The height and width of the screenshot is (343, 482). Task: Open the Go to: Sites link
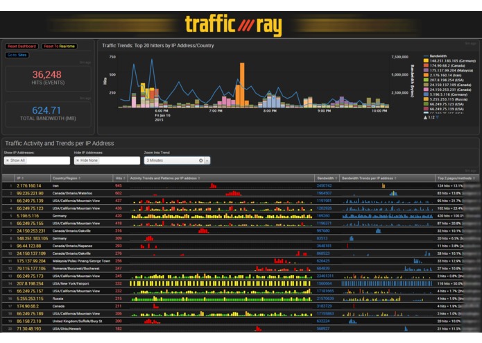[17, 55]
